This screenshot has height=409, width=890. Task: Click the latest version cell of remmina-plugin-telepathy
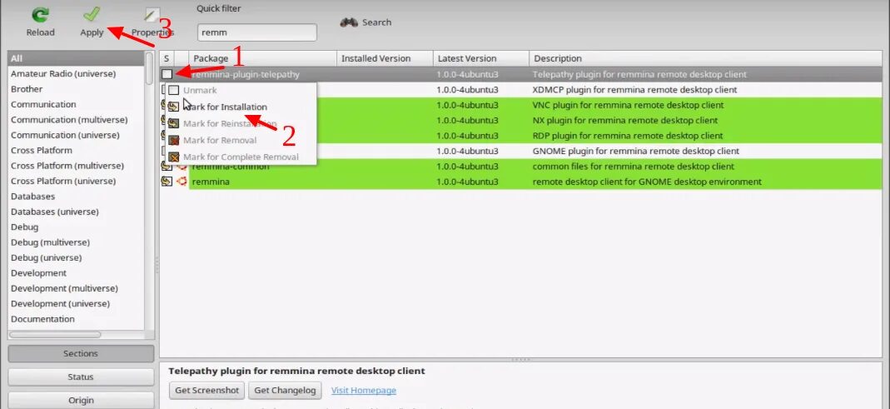(468, 74)
